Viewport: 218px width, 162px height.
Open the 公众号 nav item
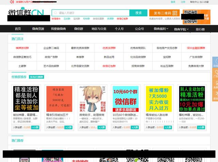point(139,29)
